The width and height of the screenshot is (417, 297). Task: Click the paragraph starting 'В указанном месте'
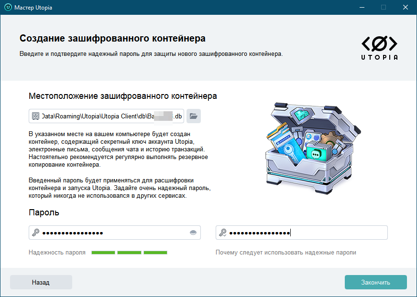click(118, 149)
